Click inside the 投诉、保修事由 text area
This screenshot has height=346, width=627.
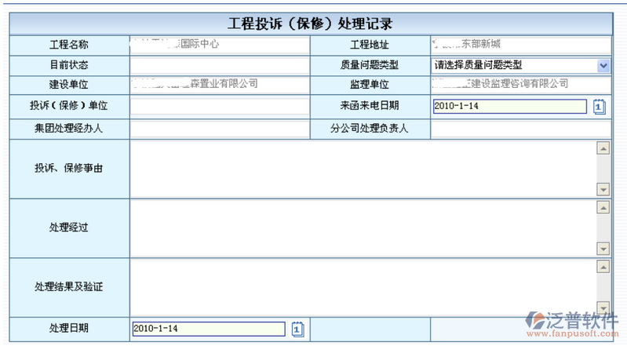(363, 168)
